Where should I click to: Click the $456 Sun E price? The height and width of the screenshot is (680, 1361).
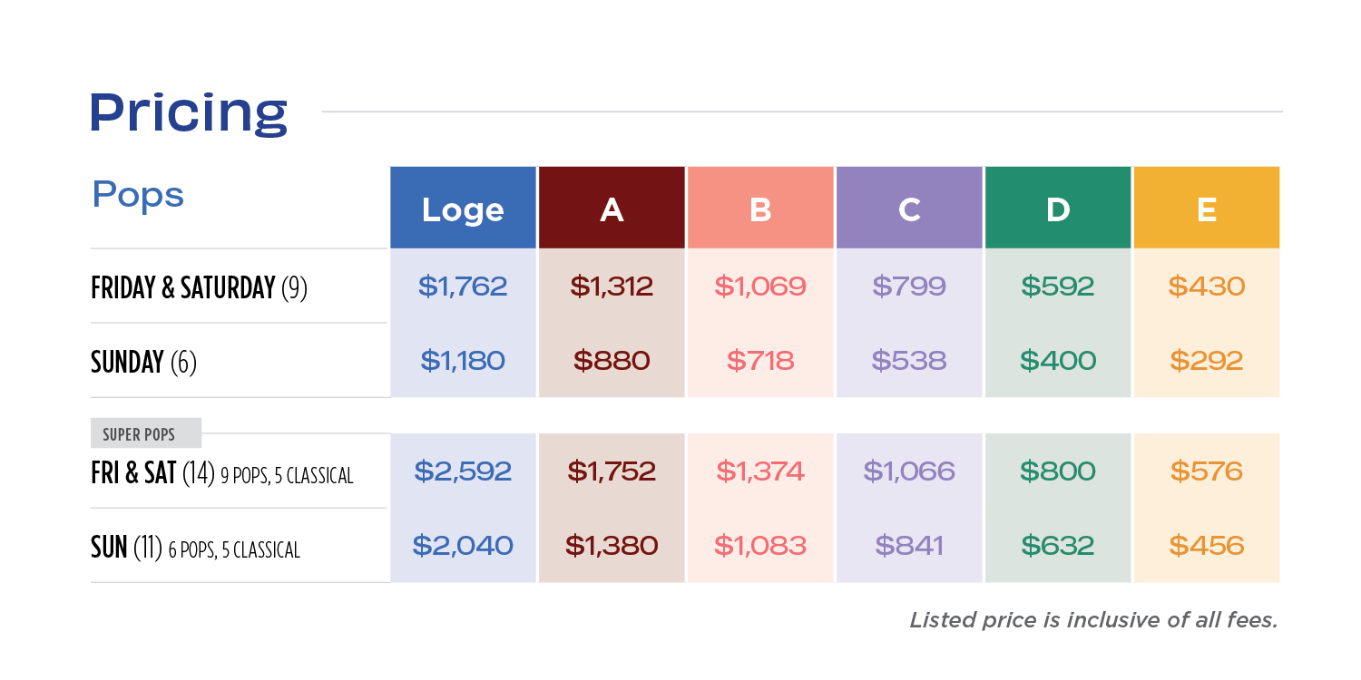pos(1206,546)
